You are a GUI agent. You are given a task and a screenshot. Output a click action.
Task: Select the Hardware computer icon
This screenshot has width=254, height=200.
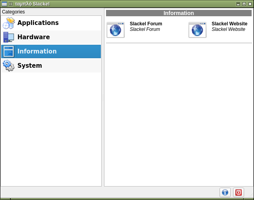tap(9, 37)
